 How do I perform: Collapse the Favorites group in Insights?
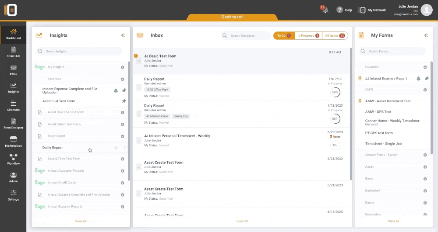pos(123,79)
